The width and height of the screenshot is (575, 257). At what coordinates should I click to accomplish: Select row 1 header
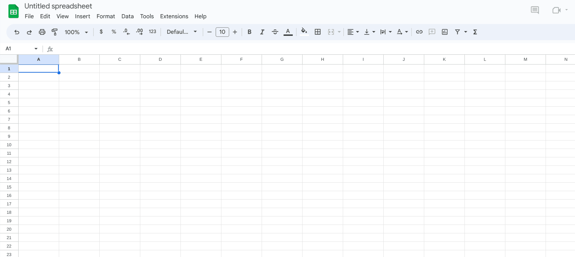point(9,69)
